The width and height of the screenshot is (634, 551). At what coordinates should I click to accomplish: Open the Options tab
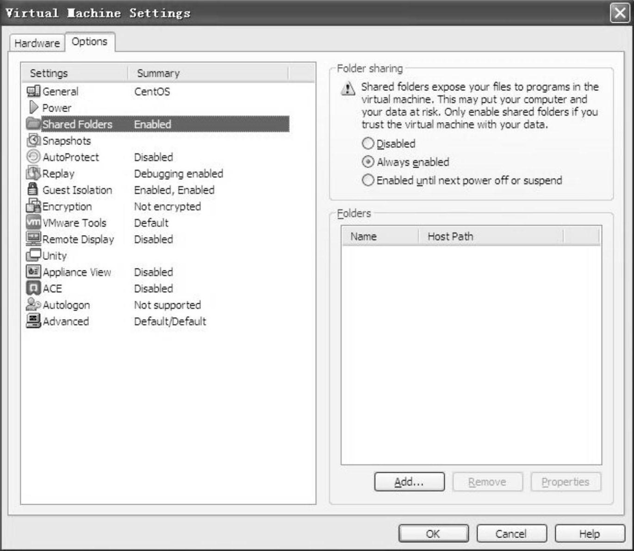point(89,42)
